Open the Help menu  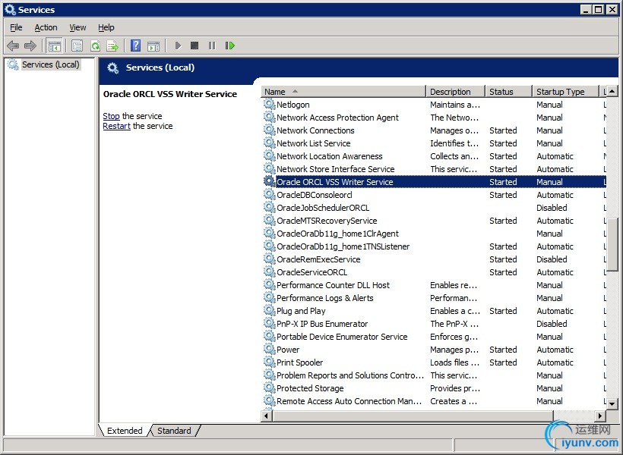(x=106, y=27)
